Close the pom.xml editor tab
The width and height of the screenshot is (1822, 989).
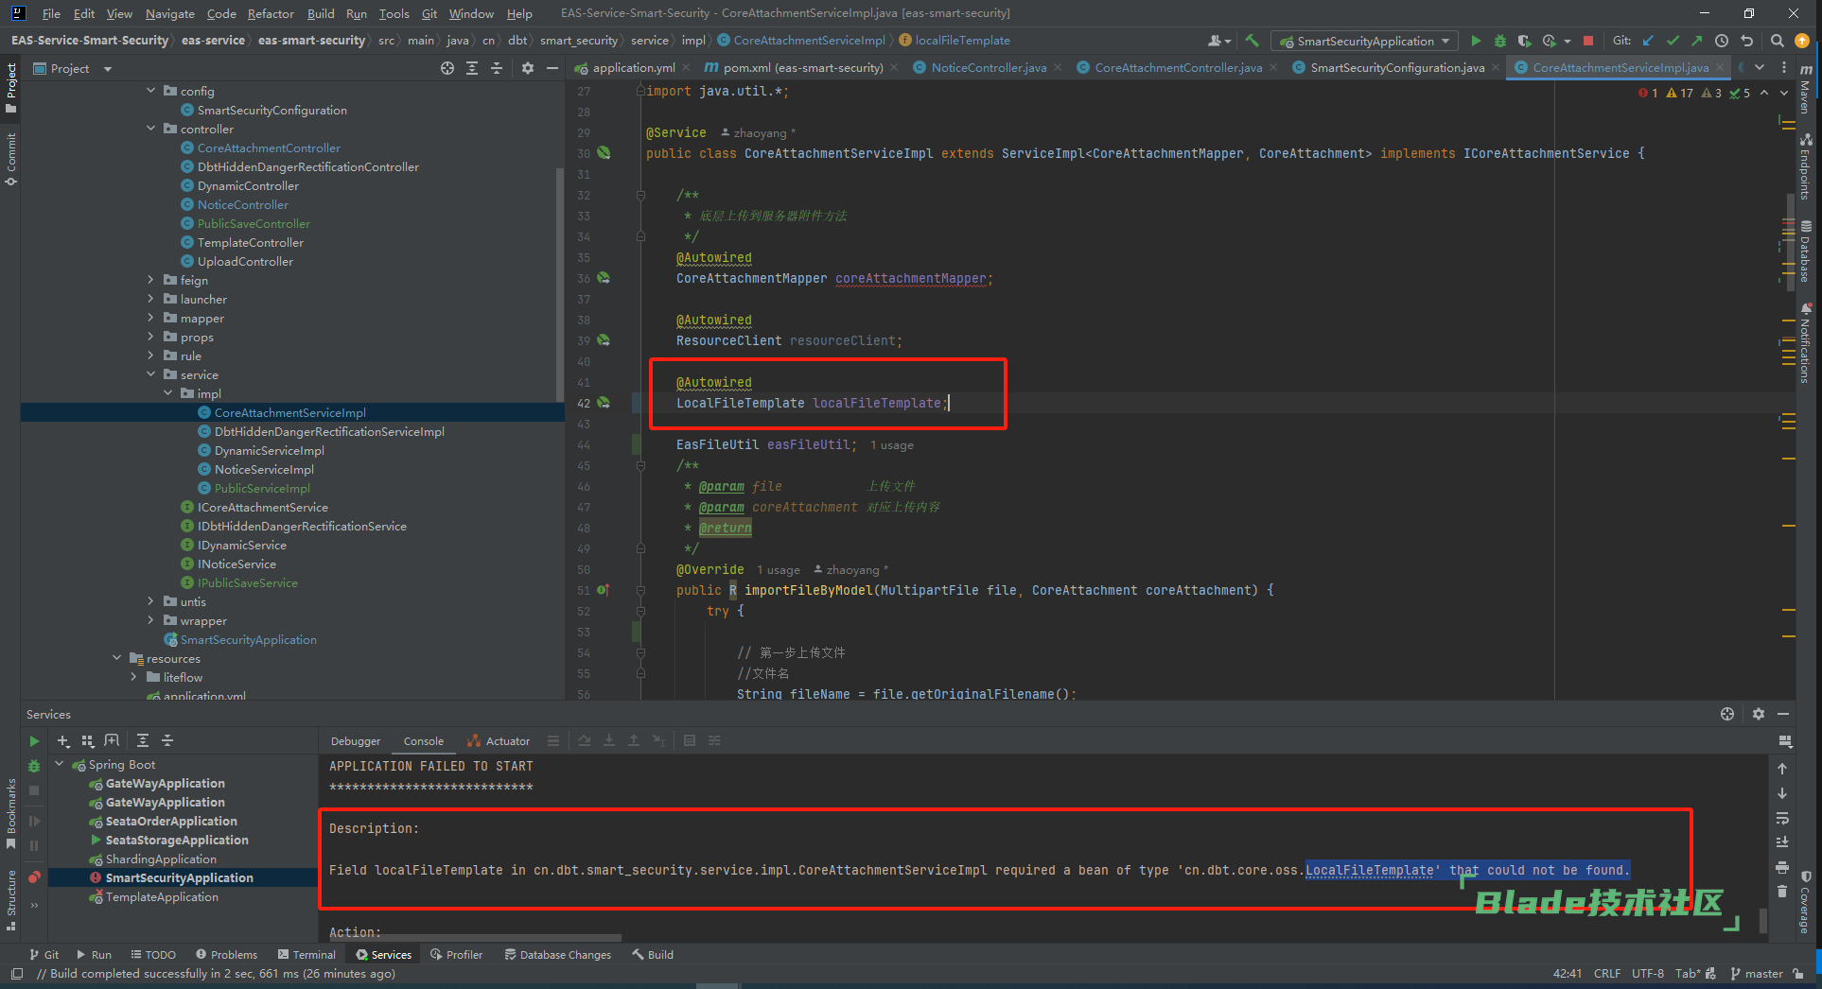(893, 67)
